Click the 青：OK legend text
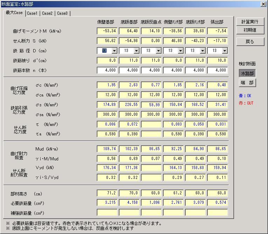Screen dimensions: 268x234 coord(245,96)
